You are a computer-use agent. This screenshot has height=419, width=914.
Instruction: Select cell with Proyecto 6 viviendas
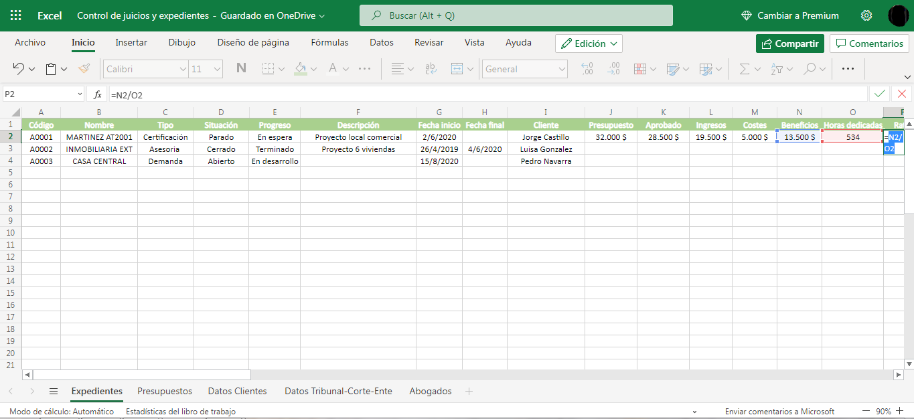(x=358, y=149)
